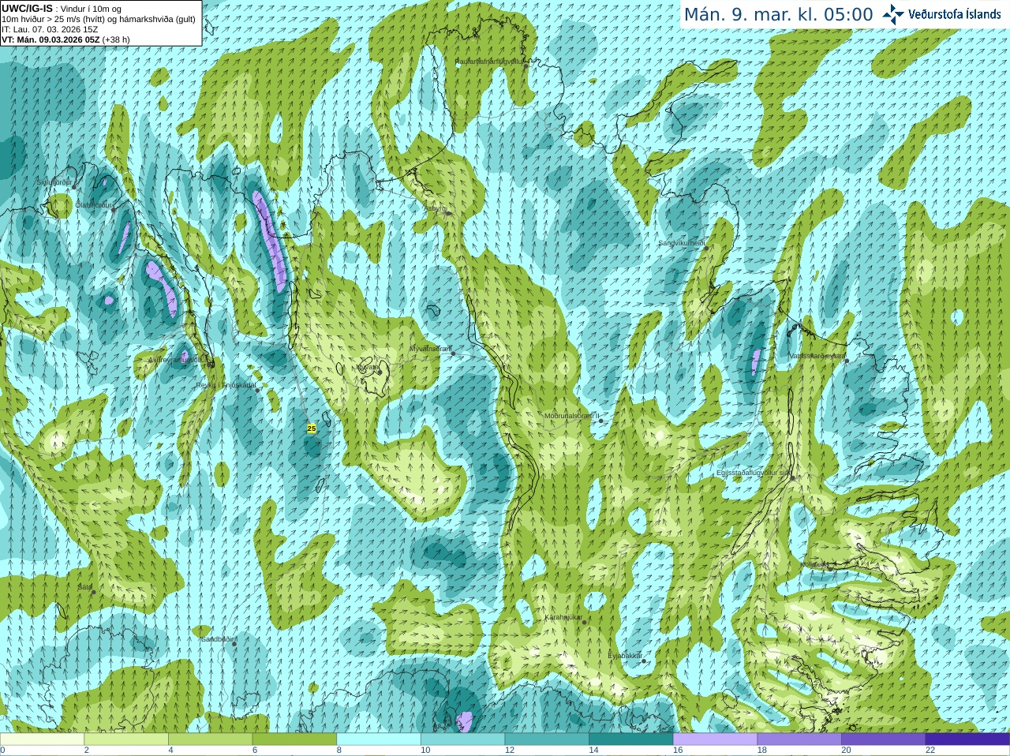This screenshot has height=756, width=1010.
Task: Click the 0–2 m/s legend swatch
Action: [x=42, y=739]
